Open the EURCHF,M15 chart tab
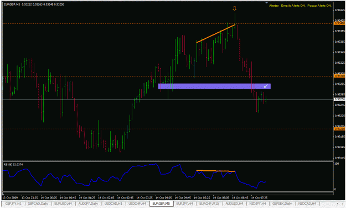Image resolution: width=346 pixels, height=208 pixels. (x=209, y=204)
